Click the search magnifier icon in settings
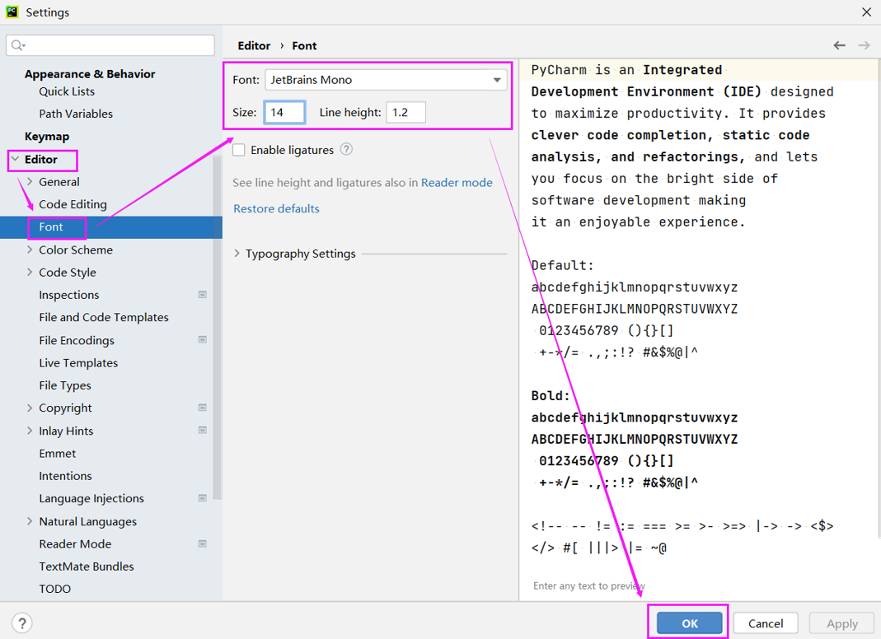Screen dimensions: 881x639 point(18,45)
